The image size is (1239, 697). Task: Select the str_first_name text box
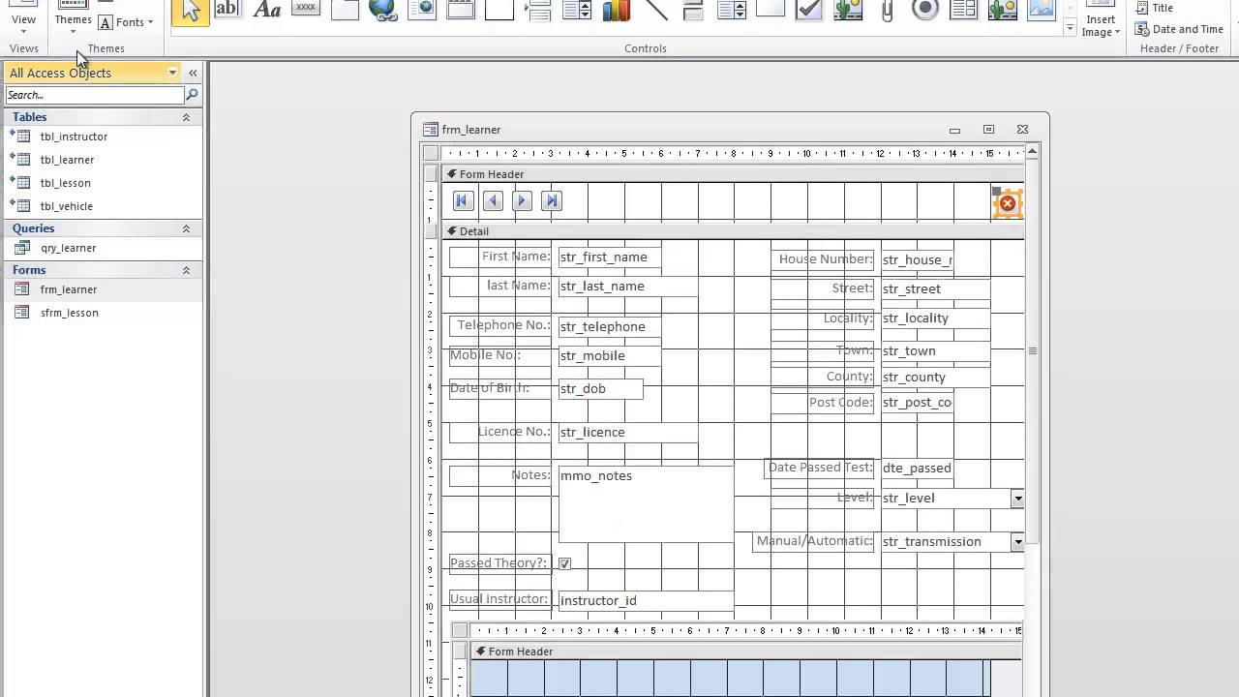click(610, 258)
